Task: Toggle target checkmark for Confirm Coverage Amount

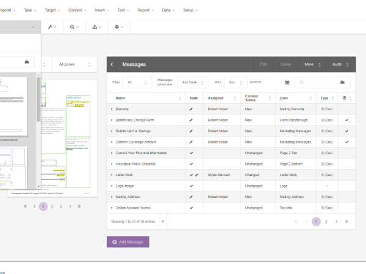Action: (347, 142)
